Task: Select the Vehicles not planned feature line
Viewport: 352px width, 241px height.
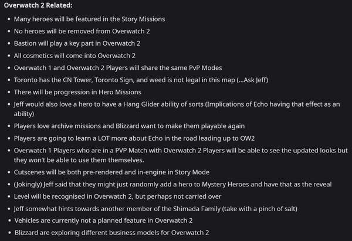Action: coord(103,220)
